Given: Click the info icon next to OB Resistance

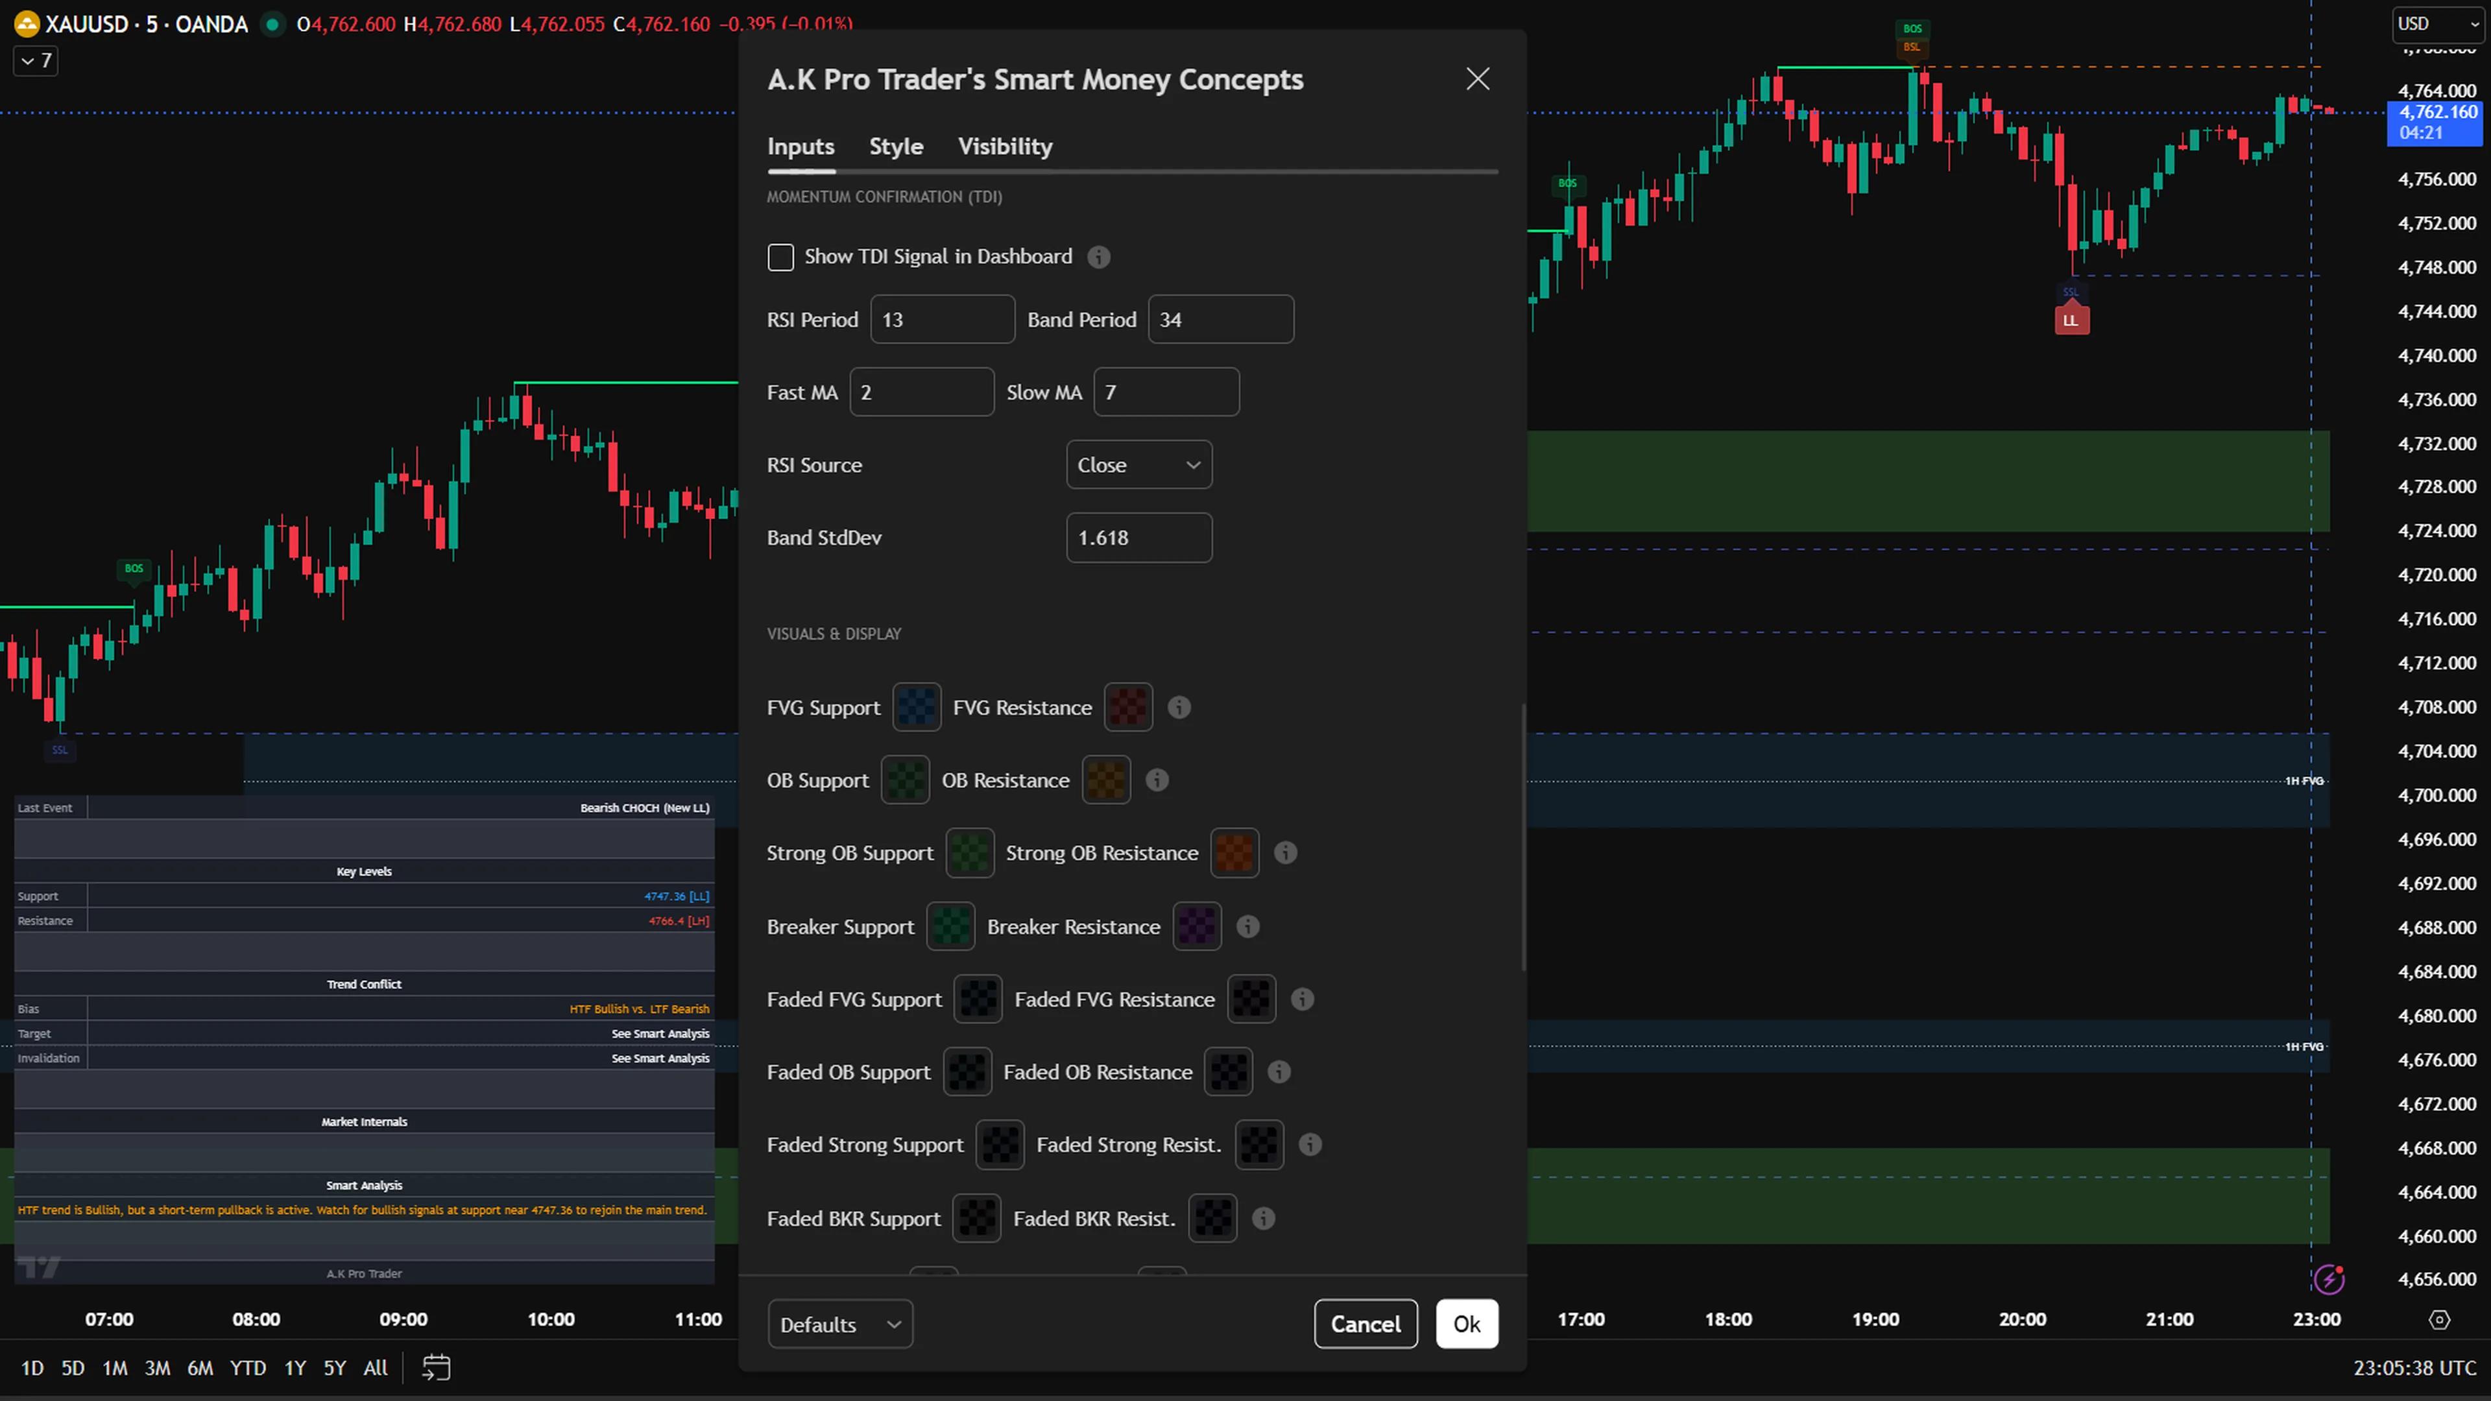Looking at the screenshot, I should pos(1157,780).
